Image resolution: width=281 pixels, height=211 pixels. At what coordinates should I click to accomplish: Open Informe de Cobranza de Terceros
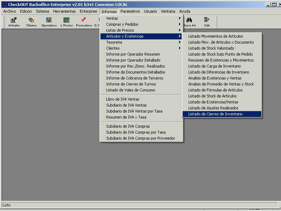tap(141, 78)
